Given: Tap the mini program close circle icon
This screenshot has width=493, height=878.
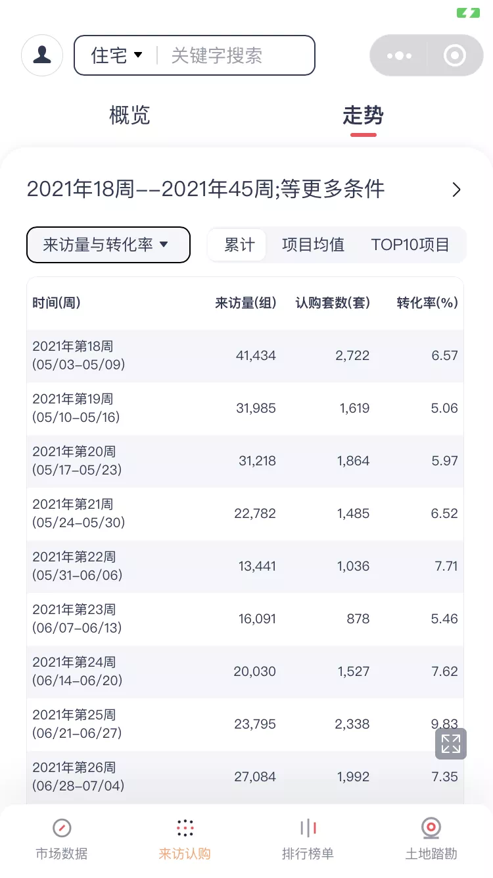Looking at the screenshot, I should click(x=454, y=56).
